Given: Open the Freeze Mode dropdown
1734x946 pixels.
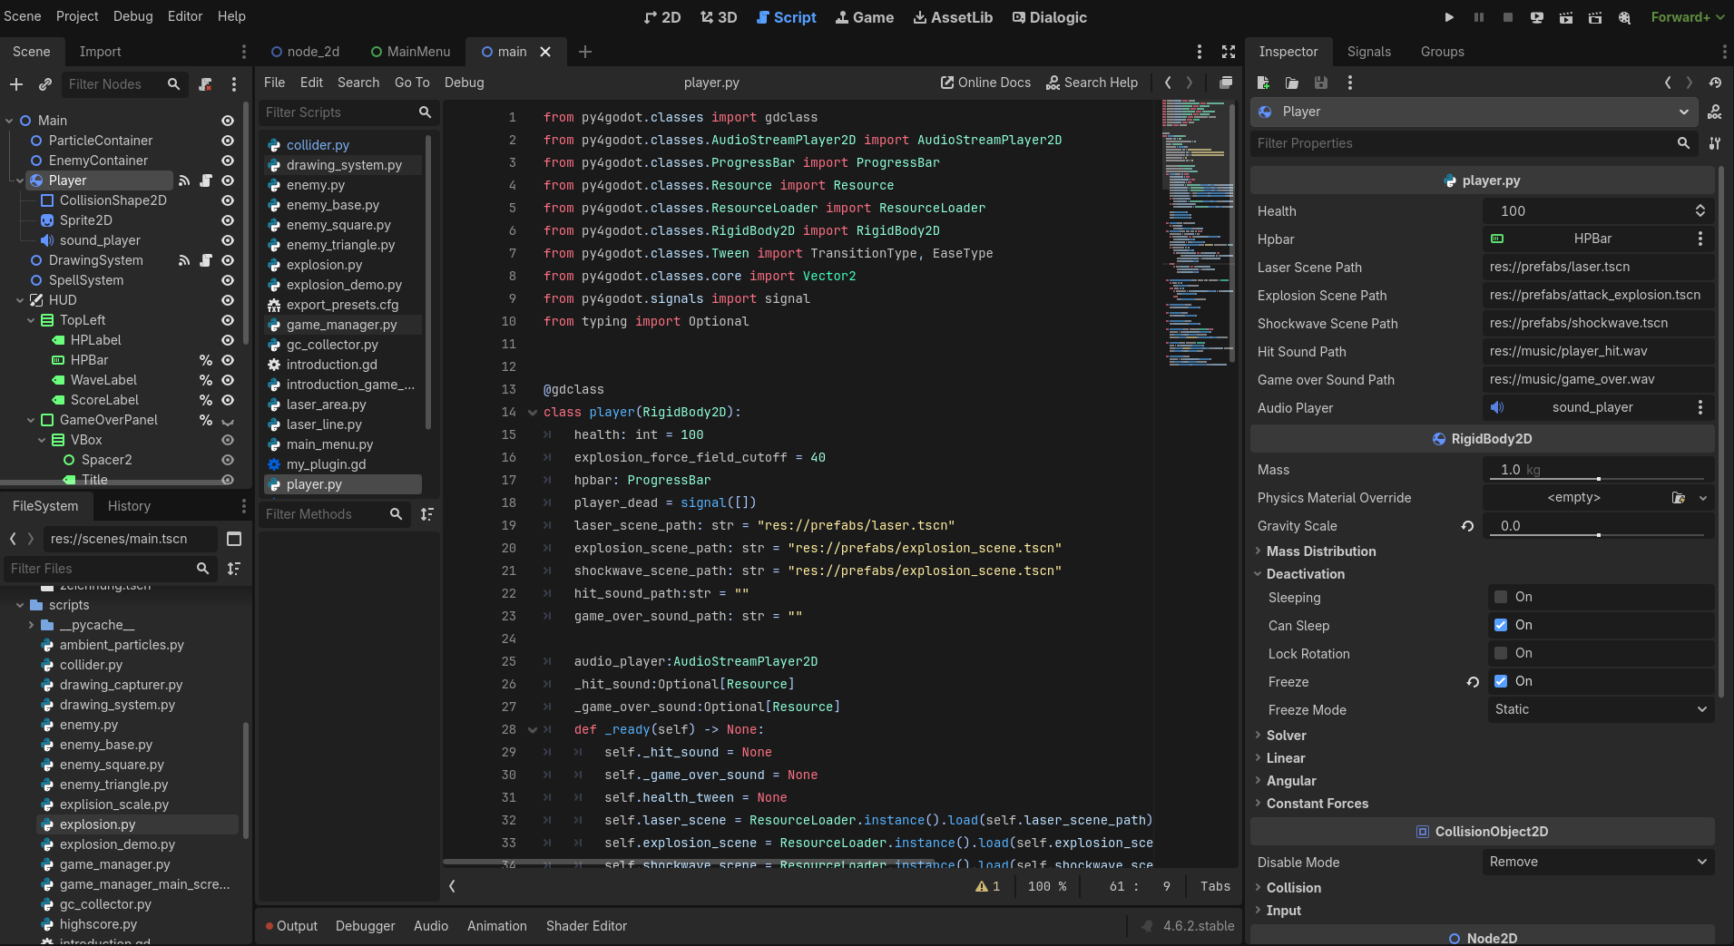Looking at the screenshot, I should click(1601, 709).
